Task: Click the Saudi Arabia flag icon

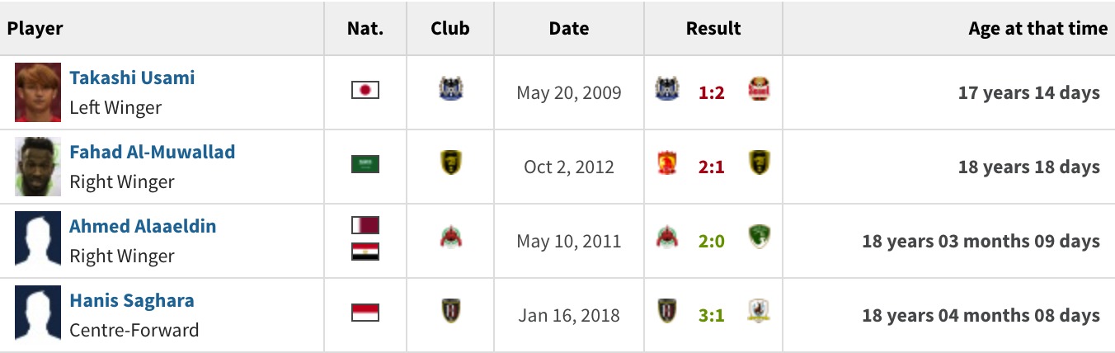Action: 365,164
